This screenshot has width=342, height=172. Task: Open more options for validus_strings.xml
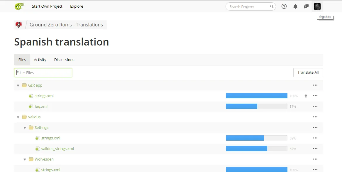(315, 149)
